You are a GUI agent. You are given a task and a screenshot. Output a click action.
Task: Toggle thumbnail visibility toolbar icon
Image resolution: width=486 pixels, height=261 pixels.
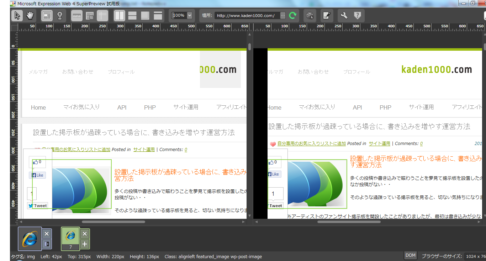pyautogui.click(x=90, y=16)
